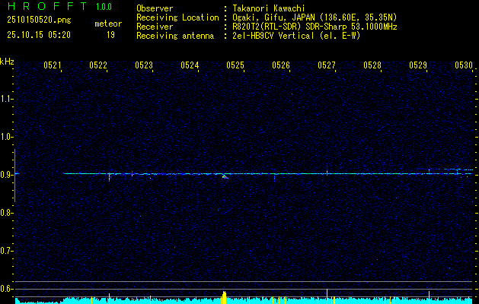Click the 0530 time label
The height and width of the screenshot is (304, 479).
(464, 65)
